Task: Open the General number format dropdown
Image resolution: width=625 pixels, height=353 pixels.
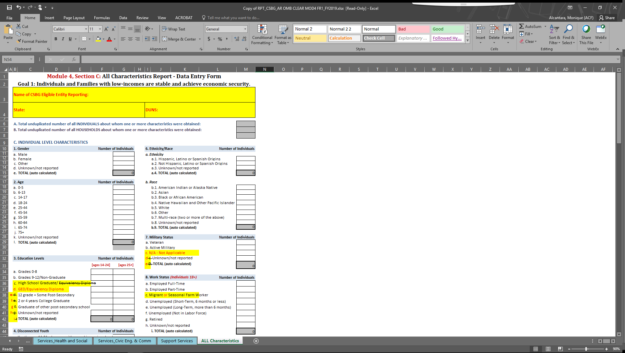Action: click(x=245, y=29)
